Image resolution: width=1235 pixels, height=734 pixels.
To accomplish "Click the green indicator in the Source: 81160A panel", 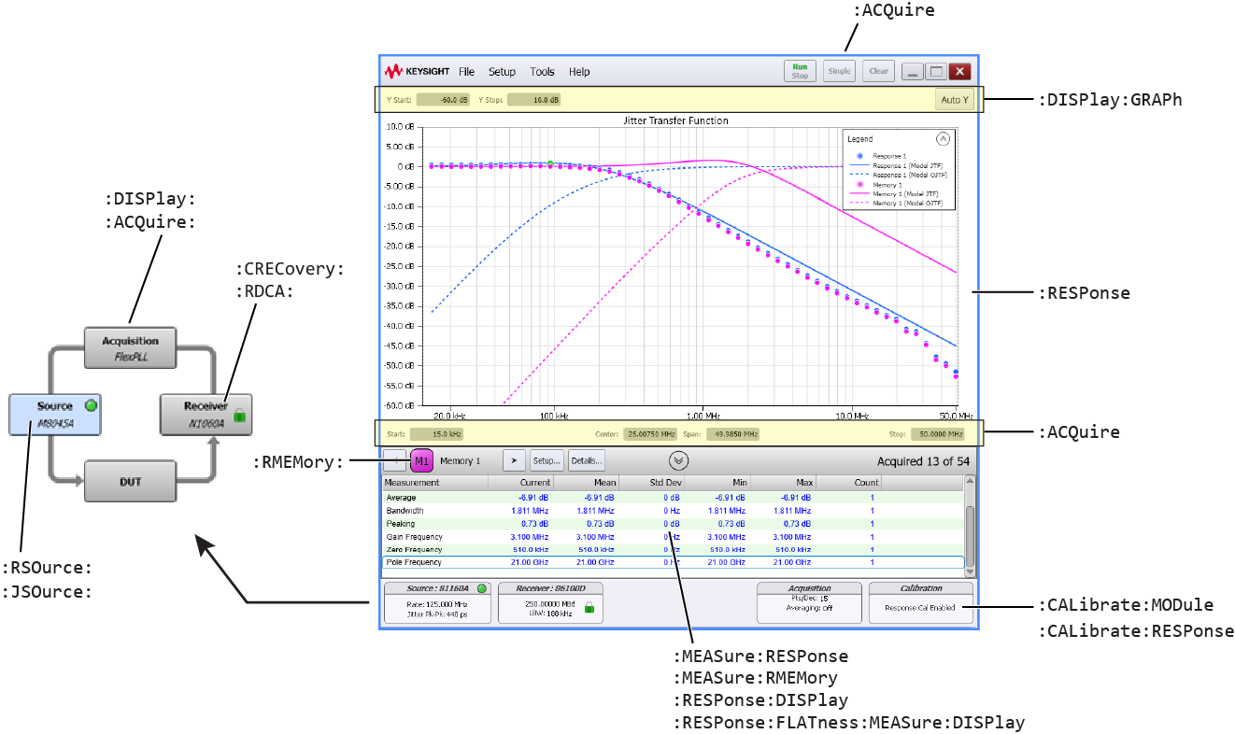I will click(x=482, y=588).
